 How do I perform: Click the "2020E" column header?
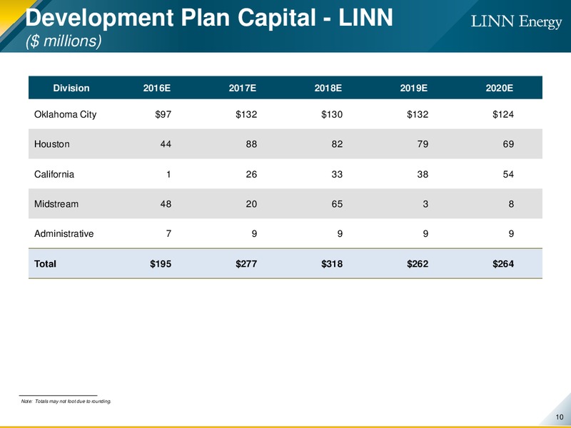pos(499,88)
